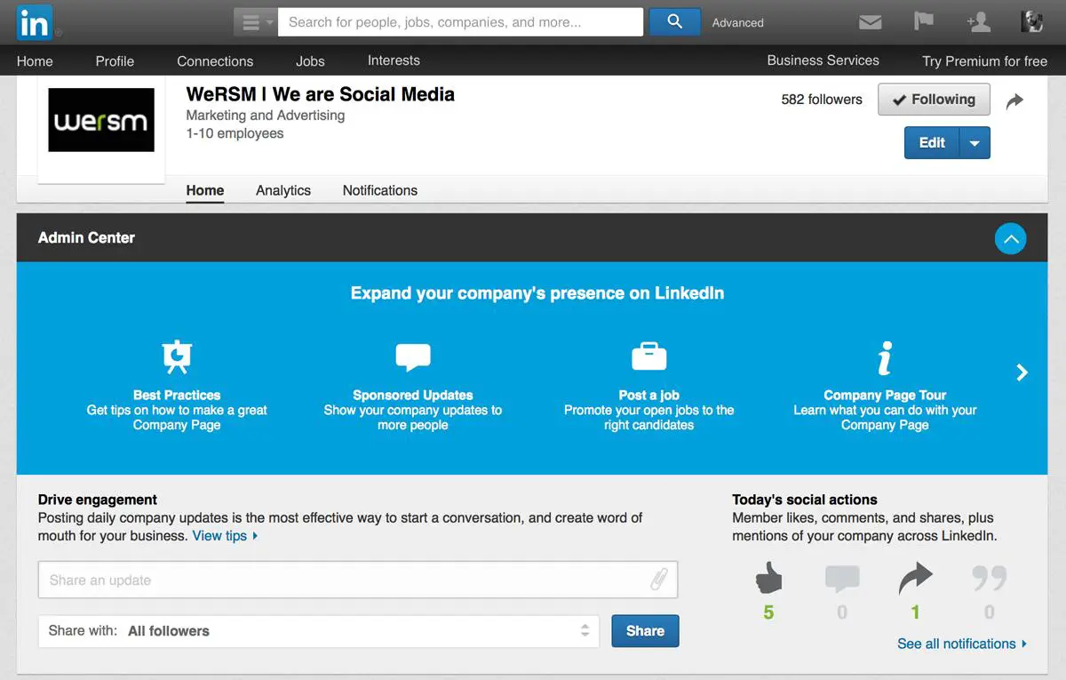The width and height of the screenshot is (1066, 680).
Task: Click the add connections person icon
Action: (x=978, y=22)
